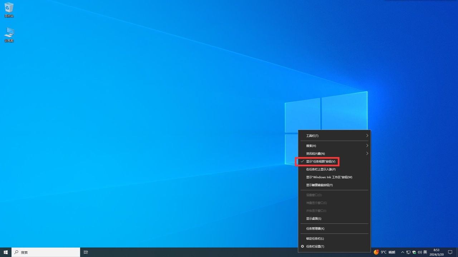Click the volume speaker tray icon
This screenshot has width=458, height=257.
click(x=420, y=252)
